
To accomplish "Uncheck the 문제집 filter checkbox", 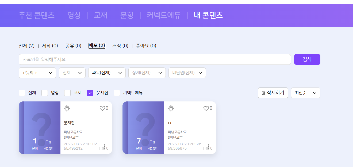I will (90, 93).
